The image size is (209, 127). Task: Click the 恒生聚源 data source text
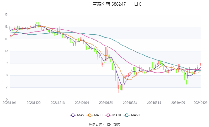[113, 125]
